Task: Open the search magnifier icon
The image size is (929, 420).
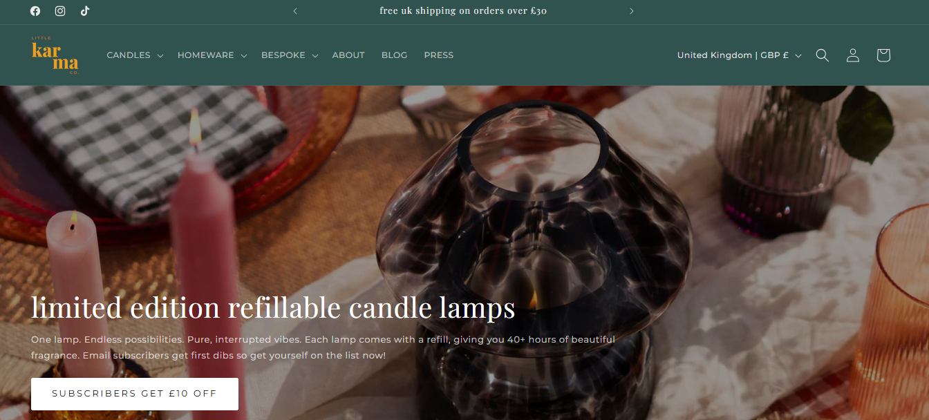Action: [x=822, y=55]
